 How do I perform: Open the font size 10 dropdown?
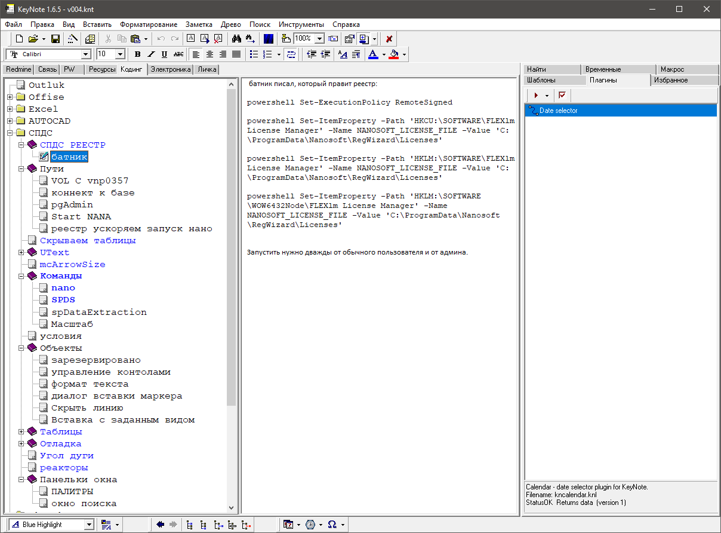[120, 54]
